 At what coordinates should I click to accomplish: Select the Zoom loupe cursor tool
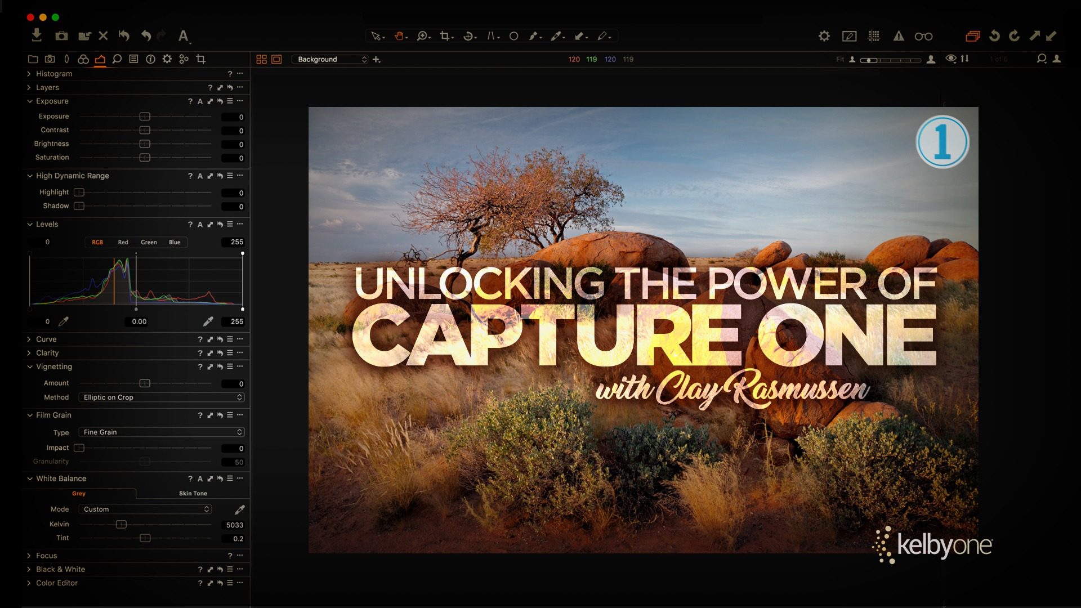coord(422,36)
